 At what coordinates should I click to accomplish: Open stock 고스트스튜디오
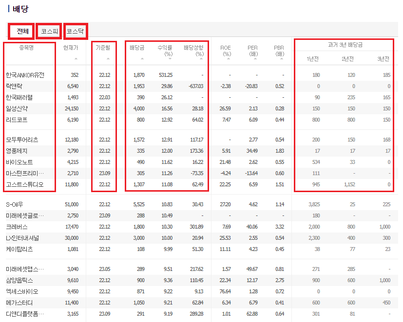tap(25, 184)
